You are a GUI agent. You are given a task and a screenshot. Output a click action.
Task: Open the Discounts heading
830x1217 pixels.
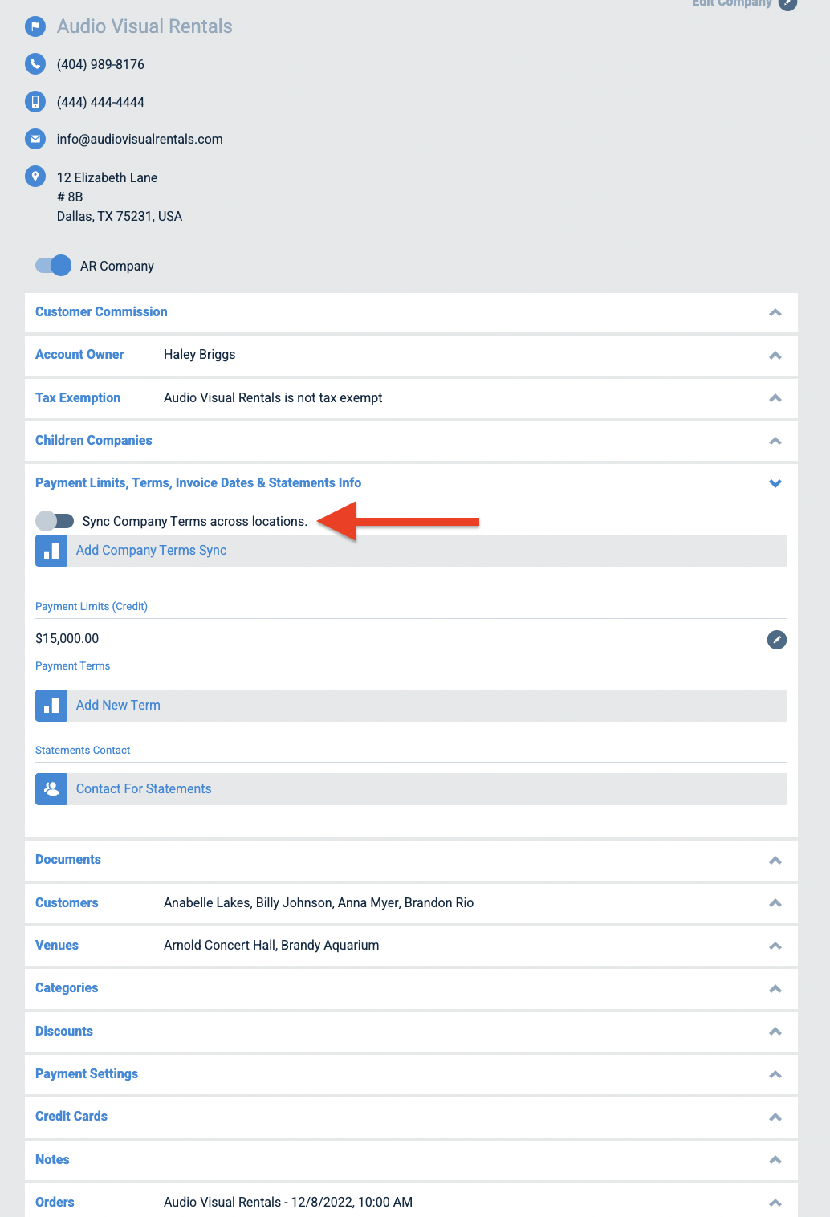pos(64,1031)
